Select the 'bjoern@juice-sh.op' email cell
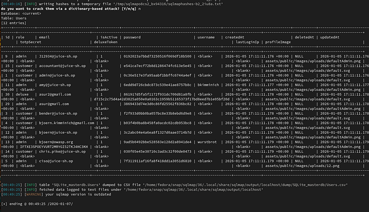The height and width of the screenshot is (212, 369). [x=58, y=132]
